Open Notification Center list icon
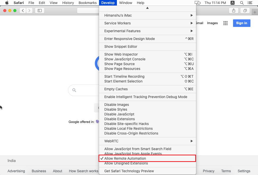258x175 pixels. (x=250, y=3)
